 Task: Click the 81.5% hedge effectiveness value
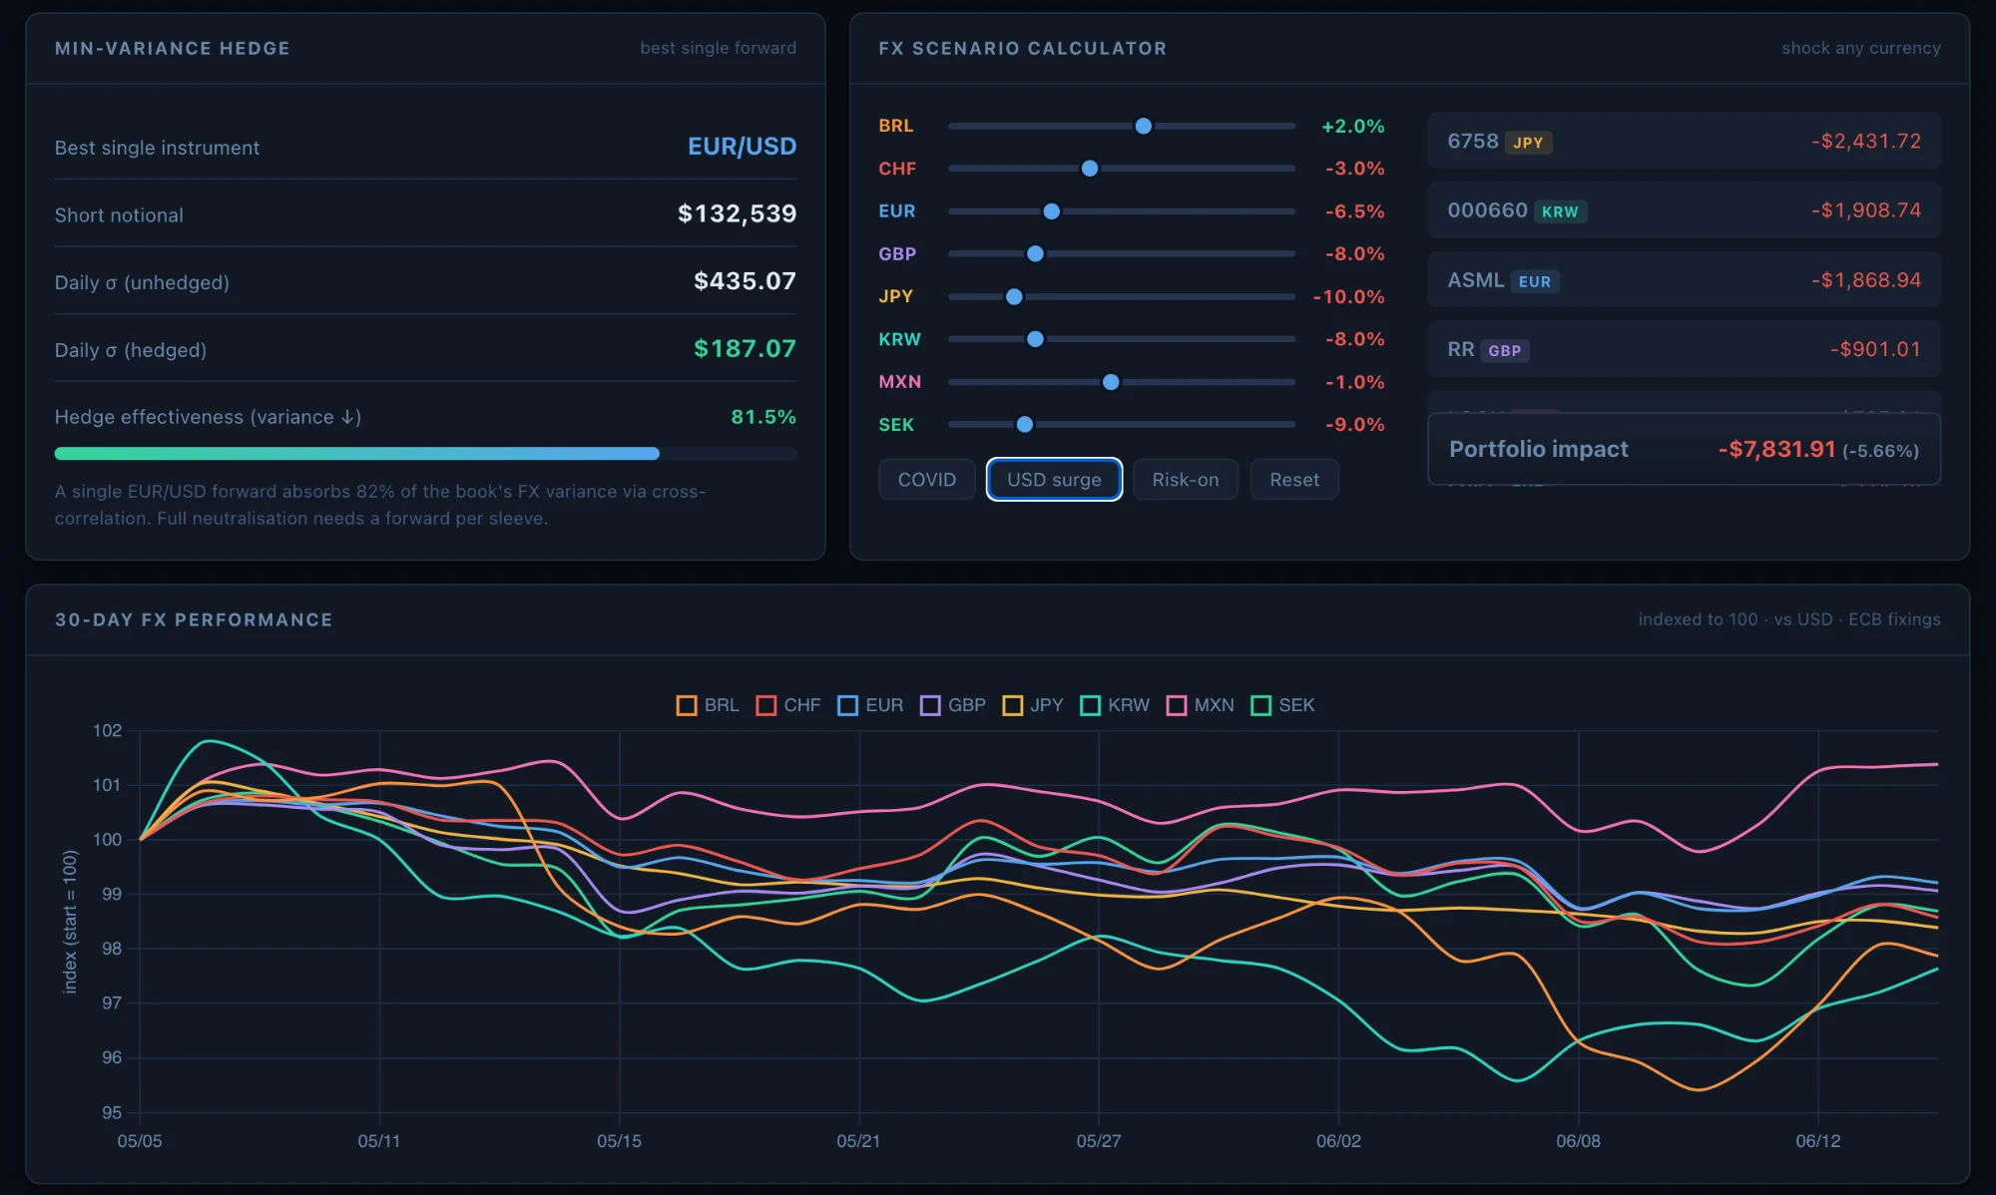tap(763, 417)
